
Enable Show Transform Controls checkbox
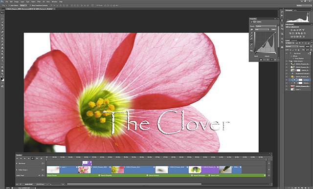click(30, 5)
